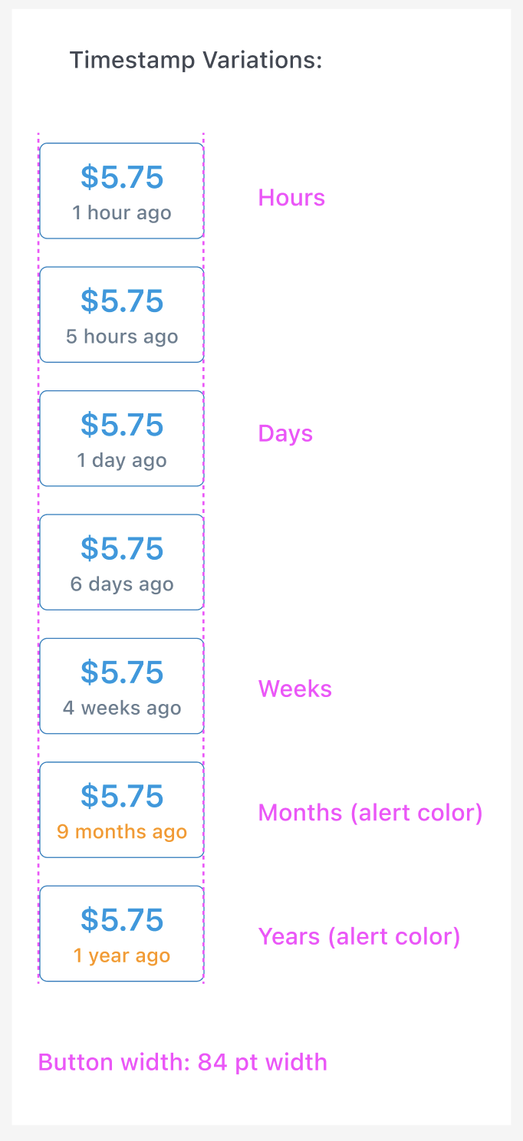Select the Weeks annotation label

[295, 689]
